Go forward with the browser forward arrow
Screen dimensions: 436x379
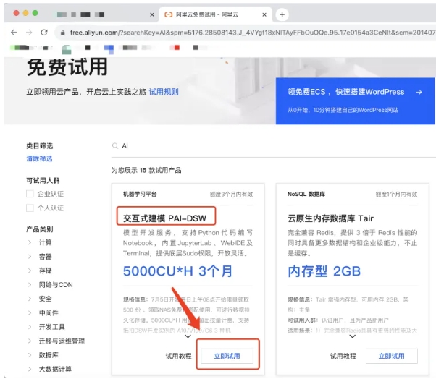(x=29, y=33)
